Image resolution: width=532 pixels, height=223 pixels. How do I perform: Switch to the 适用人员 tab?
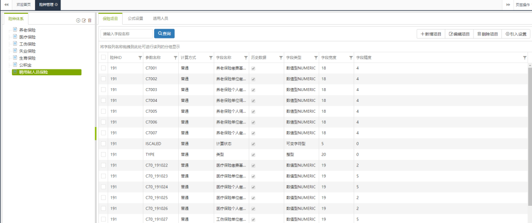pos(160,19)
